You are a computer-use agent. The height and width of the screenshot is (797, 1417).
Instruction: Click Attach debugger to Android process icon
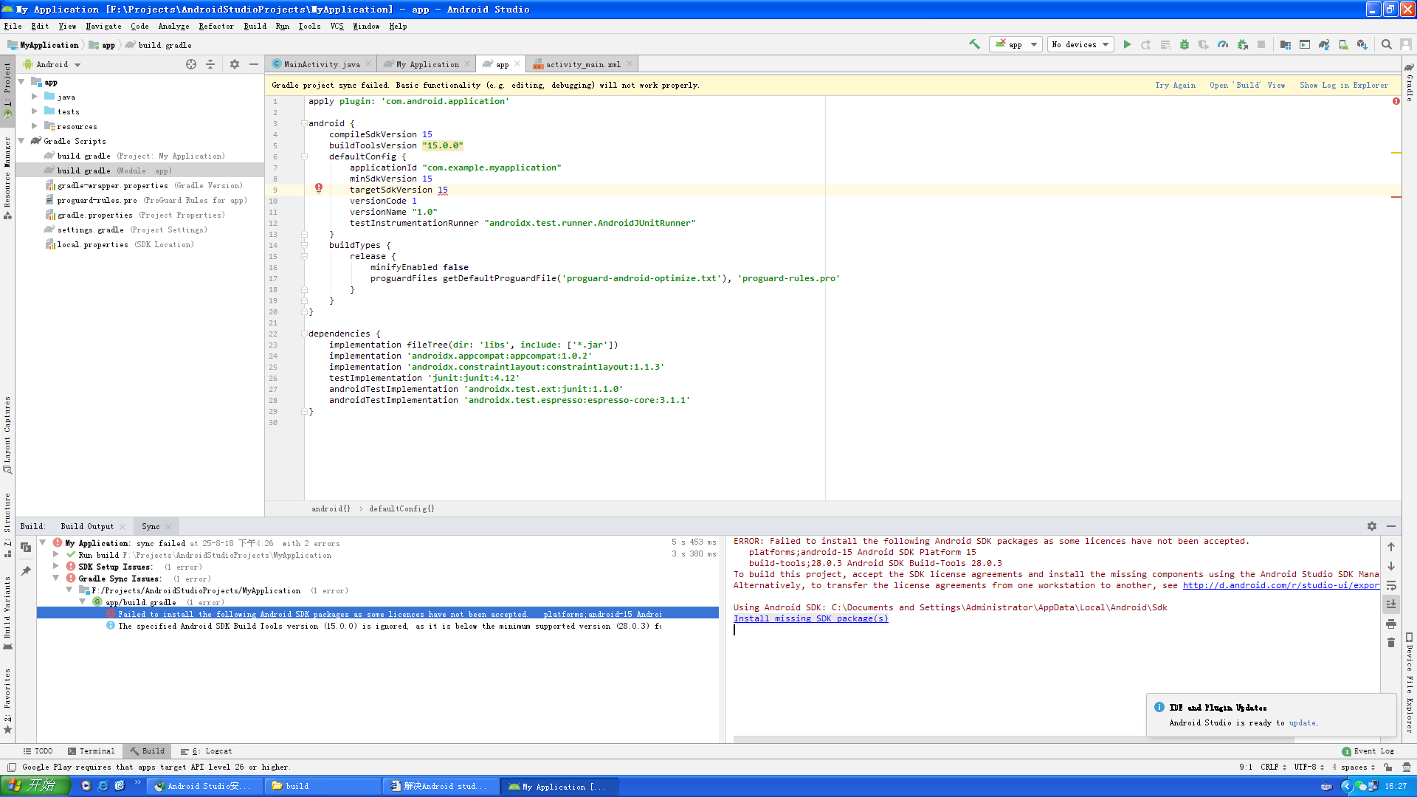click(1243, 44)
